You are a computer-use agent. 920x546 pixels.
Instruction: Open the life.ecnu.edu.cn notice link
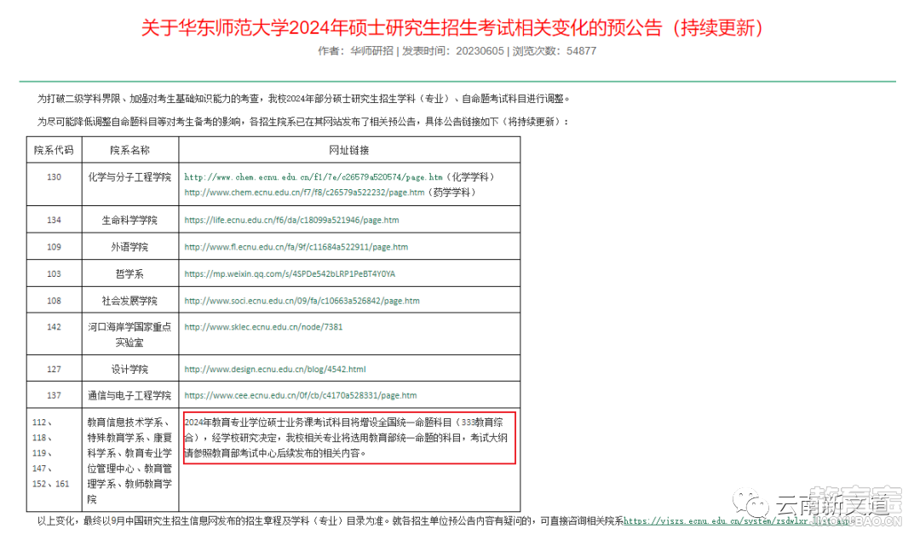pos(291,220)
